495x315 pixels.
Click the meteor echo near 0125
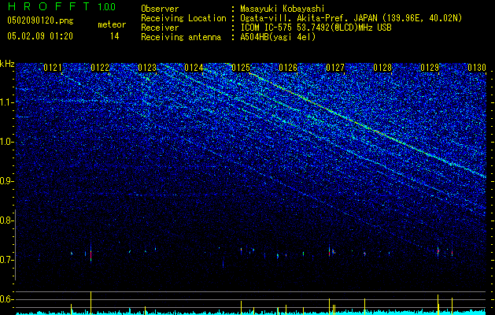[241, 250]
